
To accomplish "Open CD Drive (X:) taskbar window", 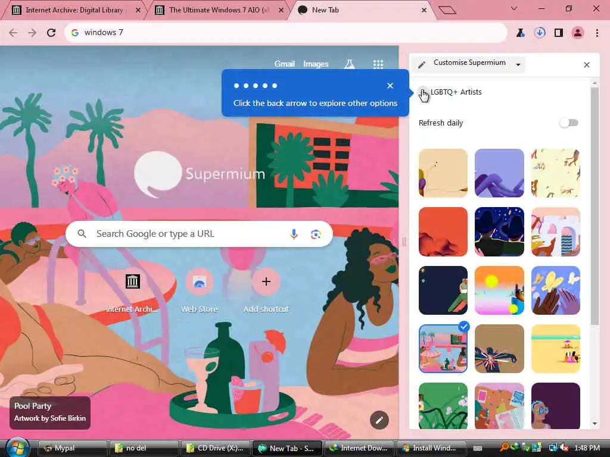I will 214,448.
